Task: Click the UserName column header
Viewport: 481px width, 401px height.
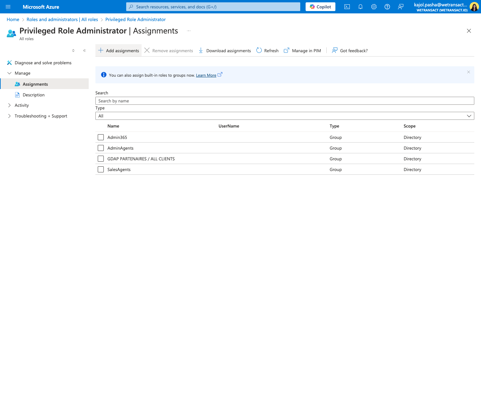Action: coord(229,126)
